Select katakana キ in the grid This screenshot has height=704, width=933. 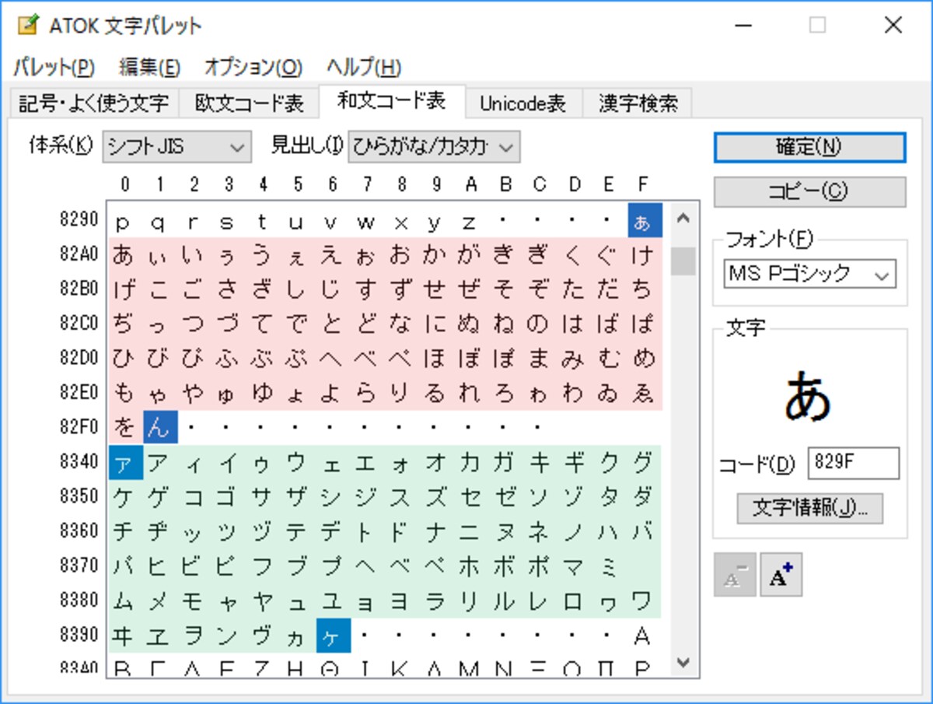(x=540, y=463)
